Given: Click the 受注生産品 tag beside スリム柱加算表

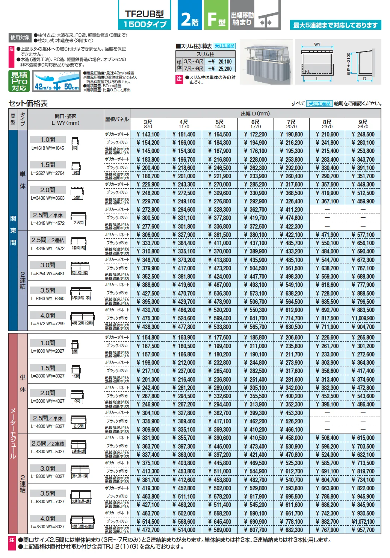Looking at the screenshot, I should pos(225,46).
